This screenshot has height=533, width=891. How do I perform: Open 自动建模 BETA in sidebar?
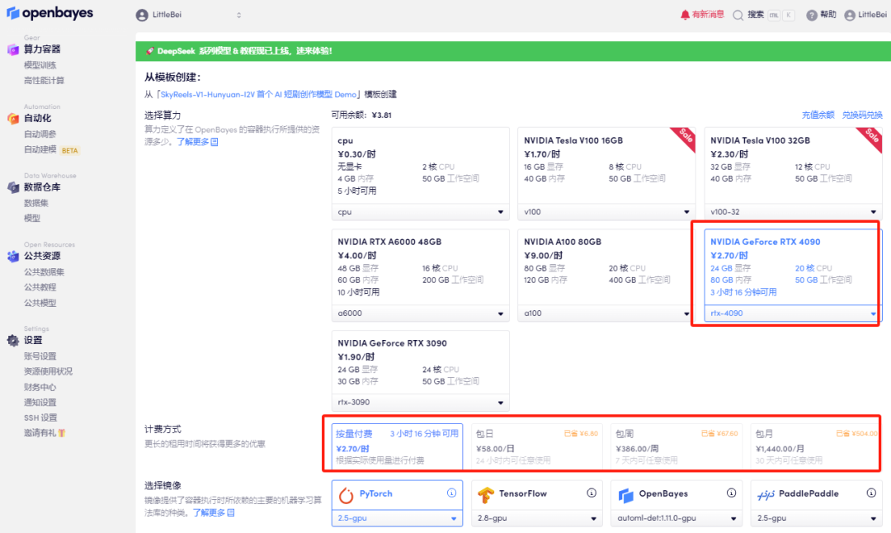click(51, 149)
